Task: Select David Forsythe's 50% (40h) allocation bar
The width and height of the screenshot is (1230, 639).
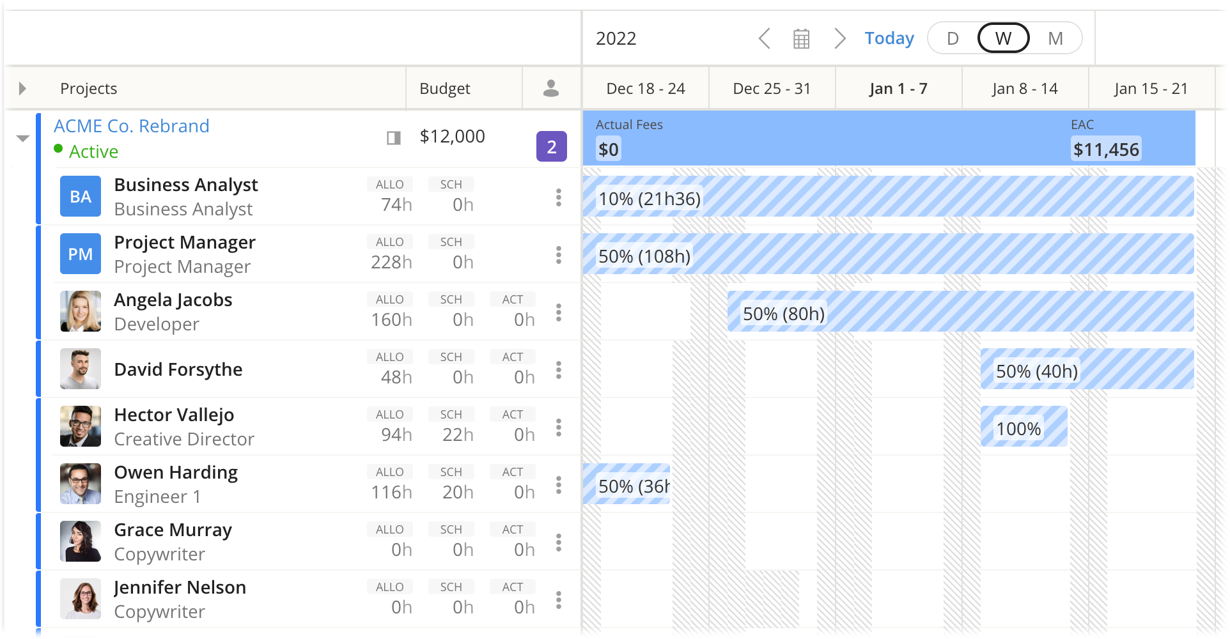Action: [1087, 369]
